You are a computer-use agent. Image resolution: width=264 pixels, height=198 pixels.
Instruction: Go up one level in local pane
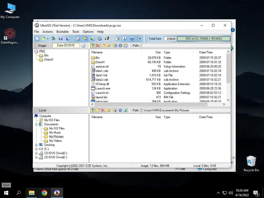point(93,110)
